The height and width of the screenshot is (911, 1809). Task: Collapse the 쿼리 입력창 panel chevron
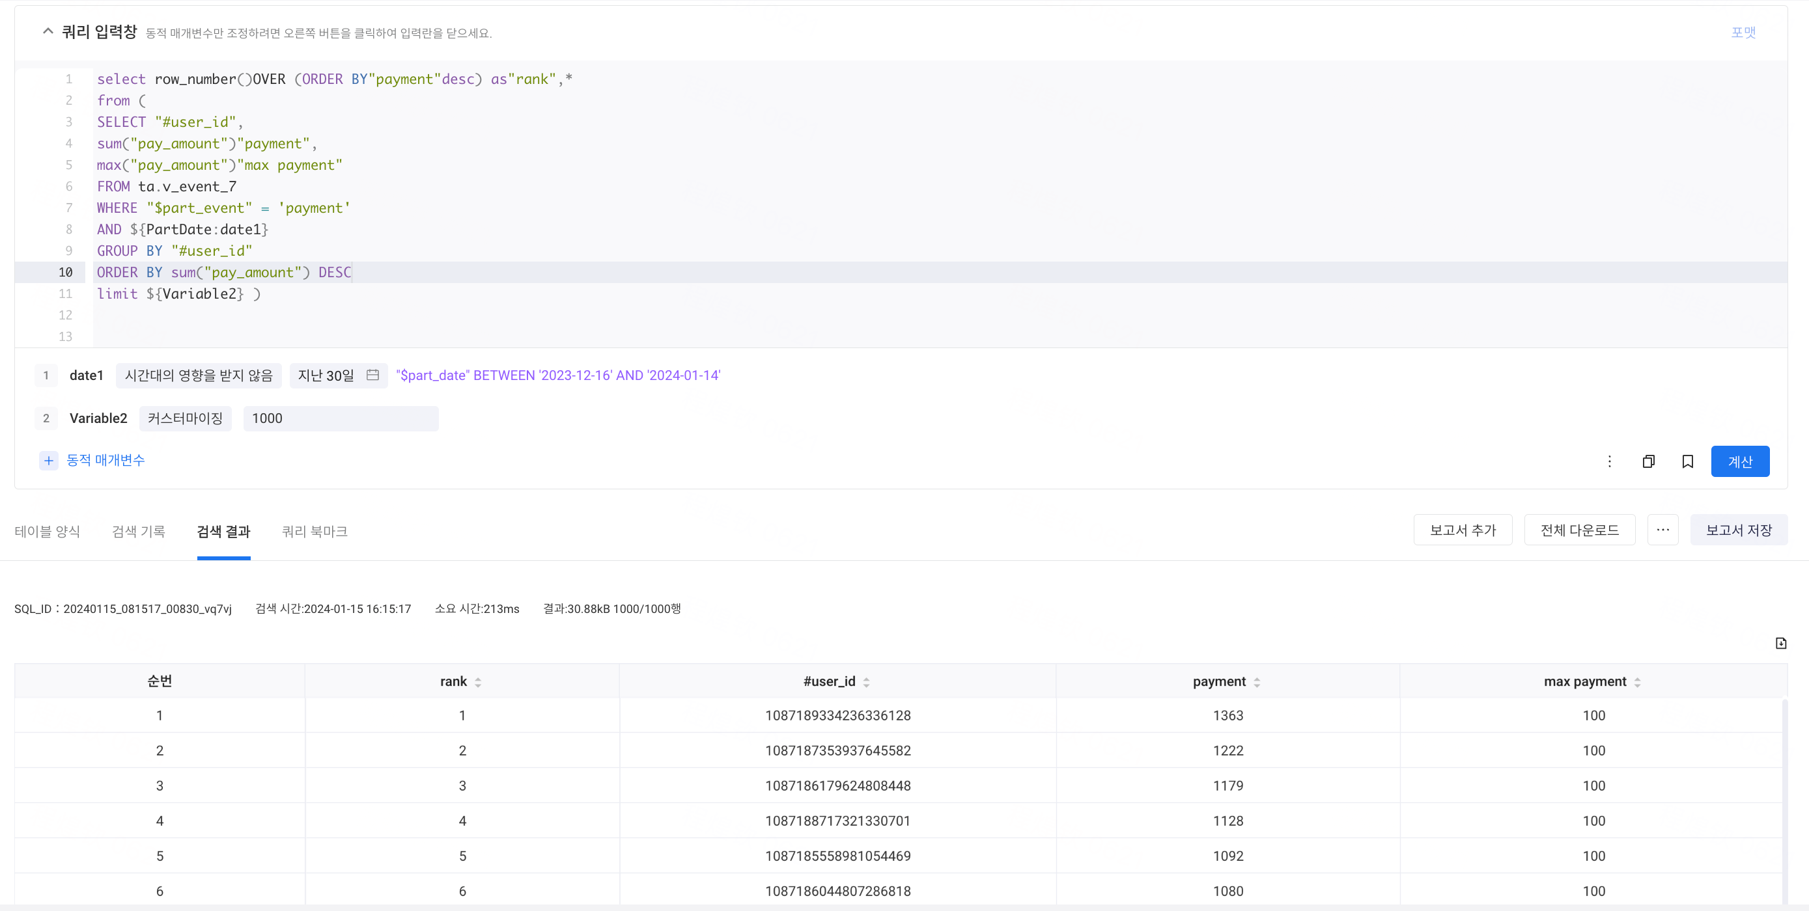coord(48,31)
